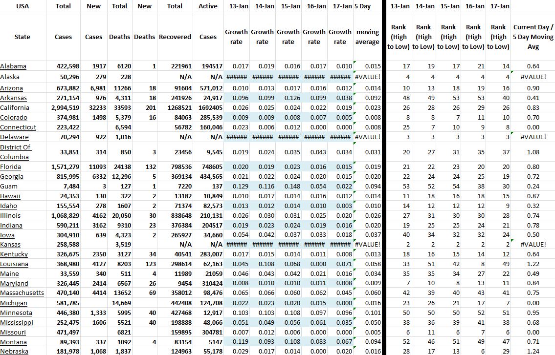Click the Arizona state link
555x355 pixels.
pyautogui.click(x=12, y=88)
